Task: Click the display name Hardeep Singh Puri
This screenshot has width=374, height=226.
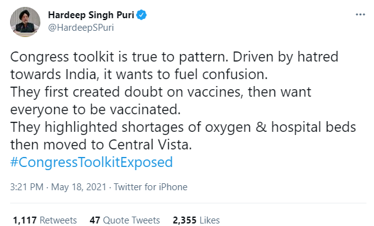Action: click(91, 15)
